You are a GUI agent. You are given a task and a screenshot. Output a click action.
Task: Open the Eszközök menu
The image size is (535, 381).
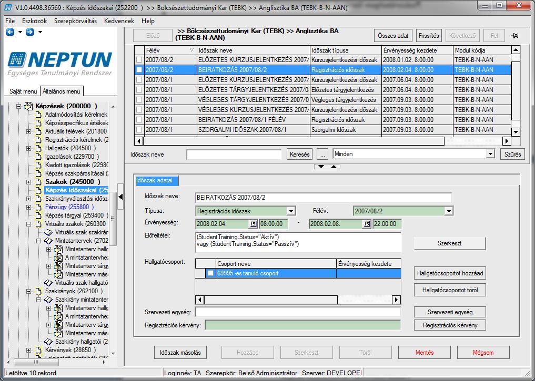click(x=35, y=21)
